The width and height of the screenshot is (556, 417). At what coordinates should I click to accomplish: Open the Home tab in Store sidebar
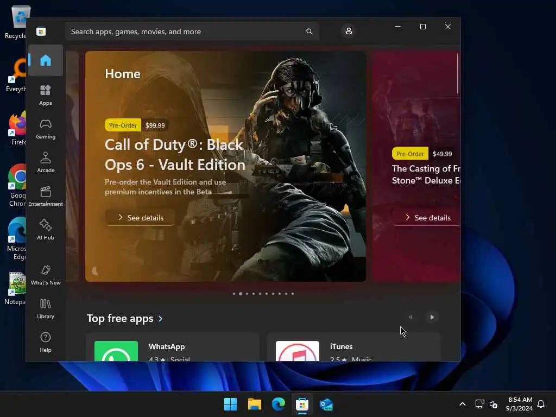click(46, 60)
